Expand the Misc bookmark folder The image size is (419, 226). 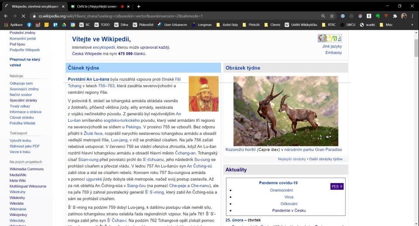[x=386, y=25]
